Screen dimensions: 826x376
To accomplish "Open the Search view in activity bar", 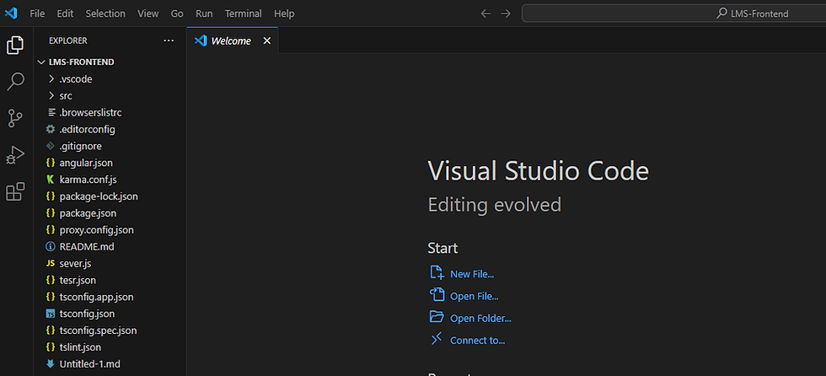I will coord(15,82).
